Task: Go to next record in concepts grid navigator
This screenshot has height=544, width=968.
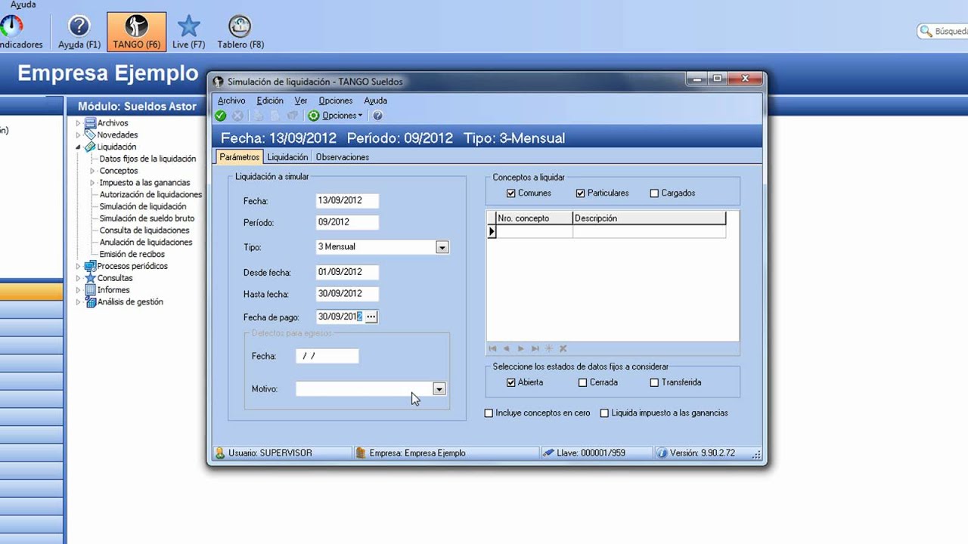Action: point(520,348)
